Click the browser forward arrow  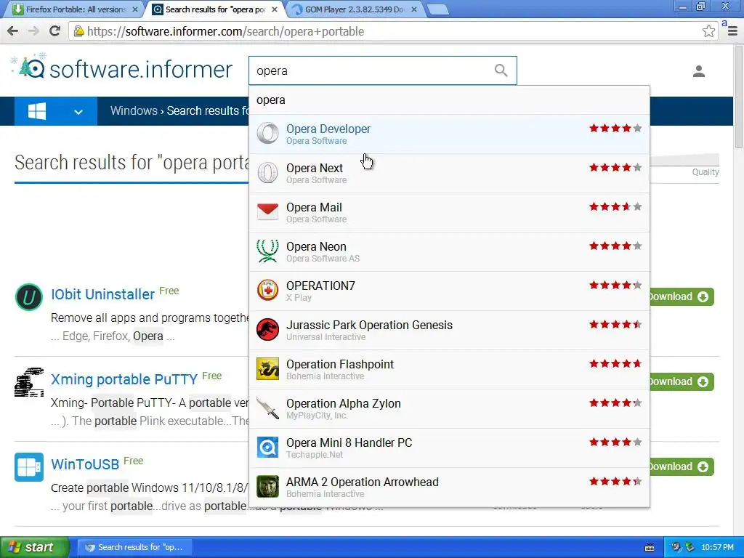point(33,31)
